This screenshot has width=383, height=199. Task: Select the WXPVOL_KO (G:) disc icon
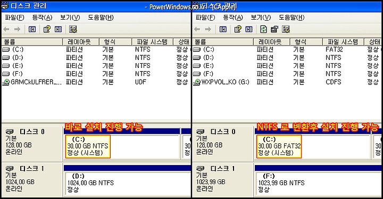(197, 82)
